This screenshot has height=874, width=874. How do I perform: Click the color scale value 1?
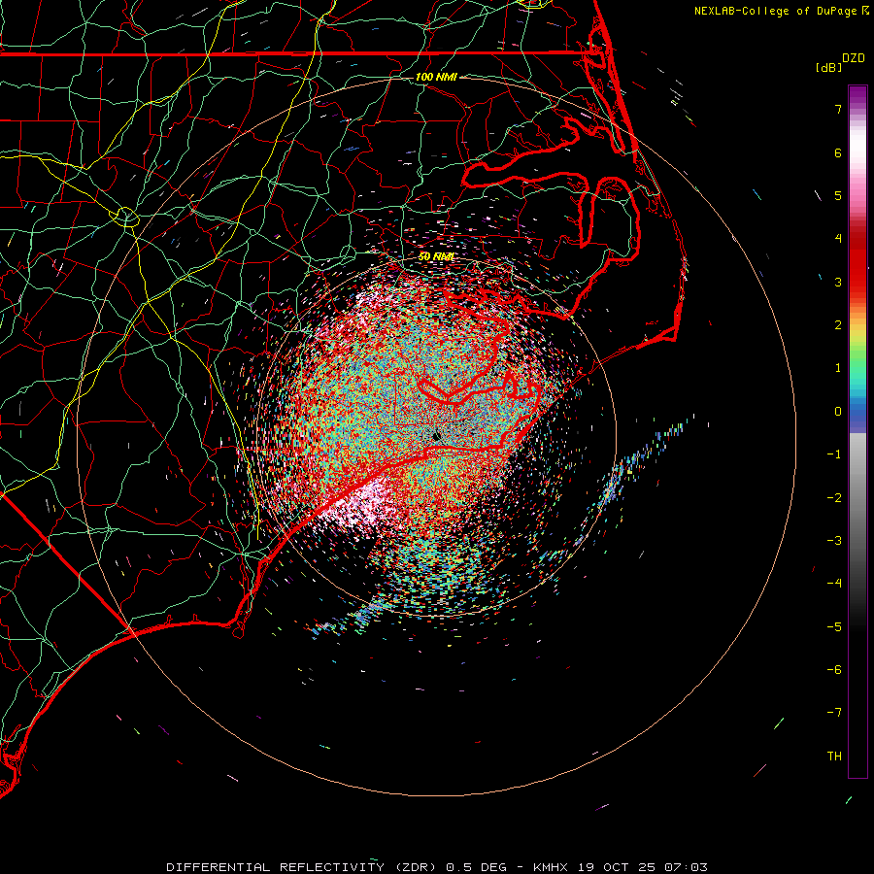(x=838, y=368)
